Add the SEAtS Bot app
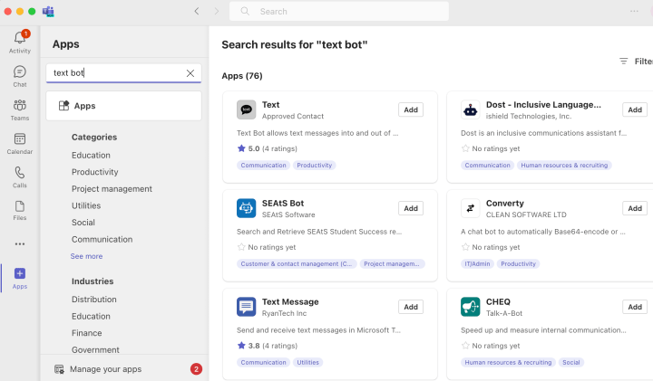Screen dimensions: 653x381 tap(411, 208)
